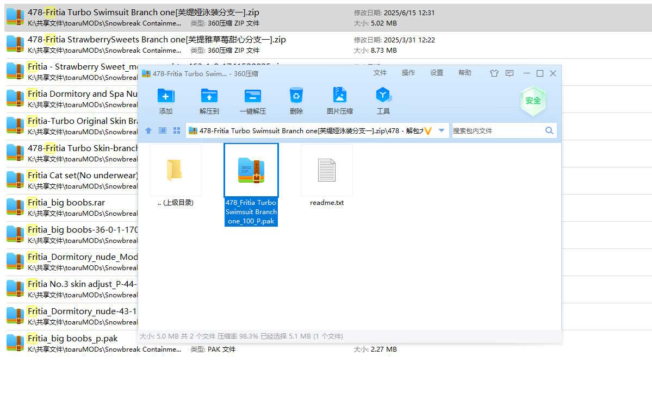Click the 删除 (Delete) recycle icon
This screenshot has width=652, height=412.
pyautogui.click(x=296, y=96)
